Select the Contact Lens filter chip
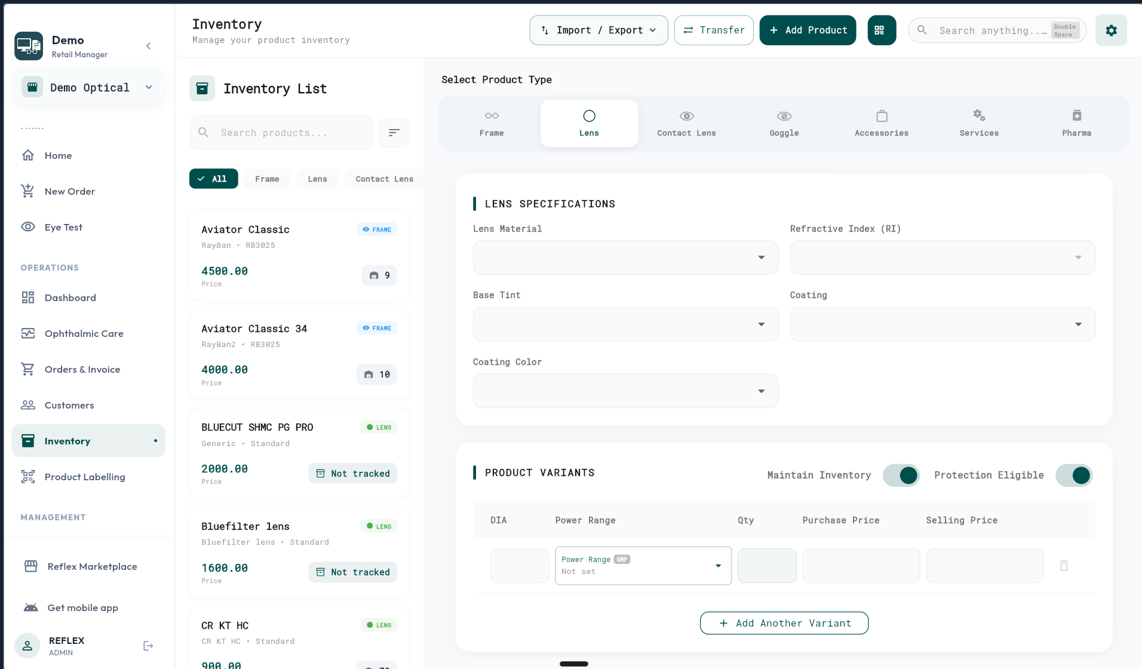 (384, 179)
